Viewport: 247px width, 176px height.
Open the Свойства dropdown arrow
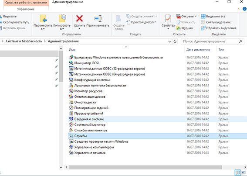[168, 29]
